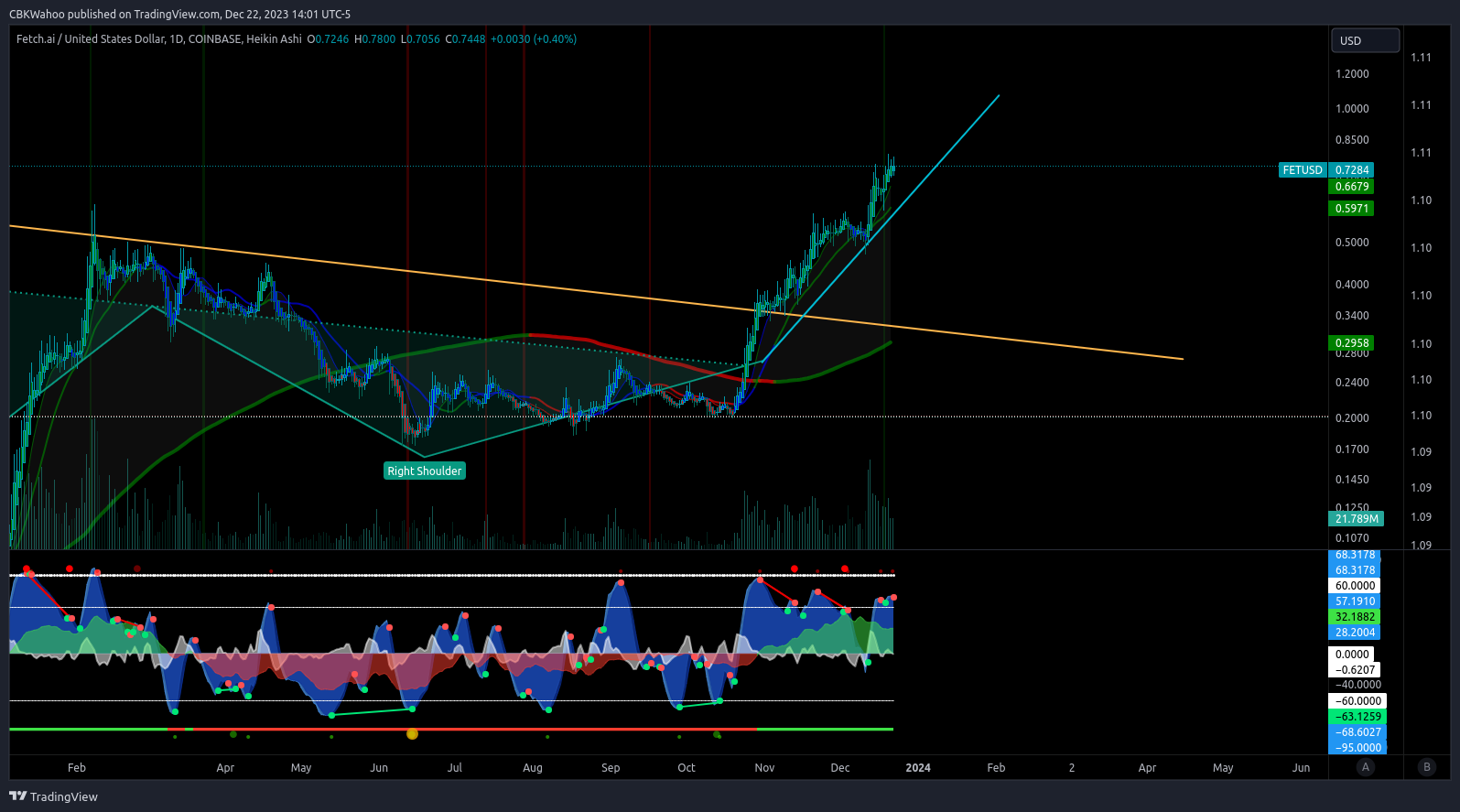Click the Dec label on time axis
This screenshot has height=812, width=1460.
click(840, 768)
